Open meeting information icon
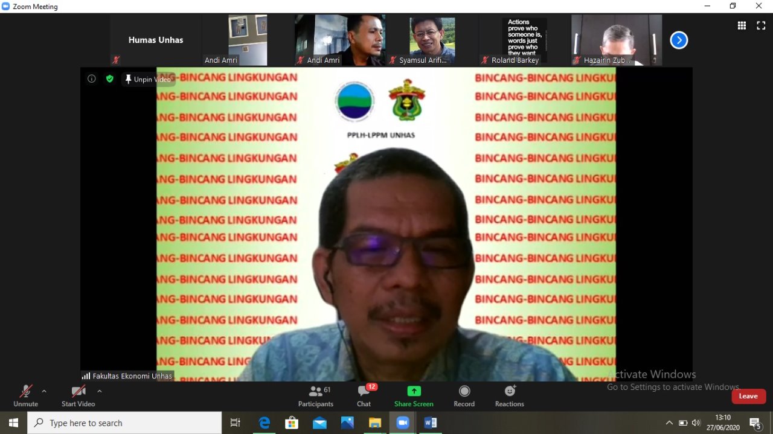Screen dimensions: 773x434 pos(92,78)
